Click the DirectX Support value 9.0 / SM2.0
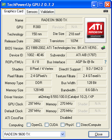The width and height of the screenshot is (112, 140). (x=94, y=69)
